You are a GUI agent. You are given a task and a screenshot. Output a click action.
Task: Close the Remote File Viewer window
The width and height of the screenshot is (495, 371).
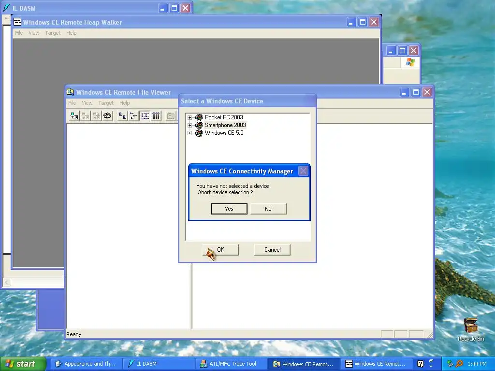427,92
